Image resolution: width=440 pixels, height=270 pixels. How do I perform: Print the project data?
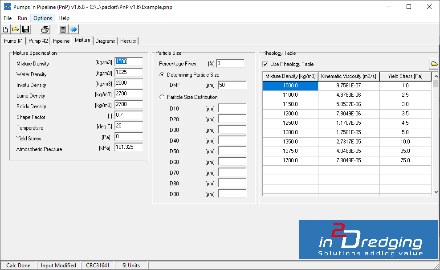44,29
